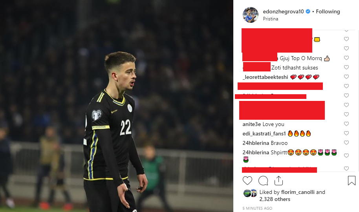Like edi_kastrati_fans1's fire emoji comment
Screen dimensions: 359x212
coord(346,133)
